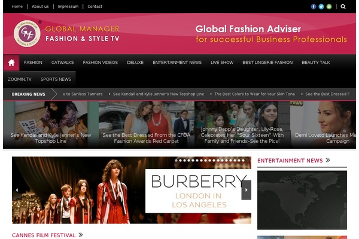The height and width of the screenshot is (239, 359).
Task: Open the Impressum link
Action: tap(68, 7)
